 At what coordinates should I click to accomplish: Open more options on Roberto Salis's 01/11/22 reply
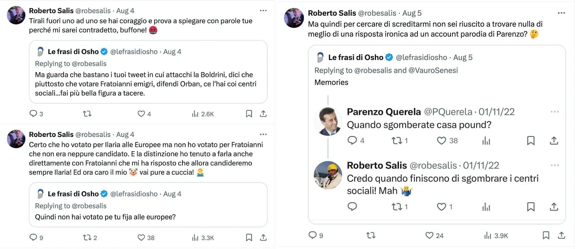click(555, 165)
